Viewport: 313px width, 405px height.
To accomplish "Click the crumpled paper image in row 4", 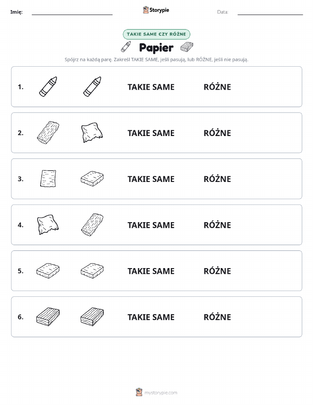I will point(48,224).
